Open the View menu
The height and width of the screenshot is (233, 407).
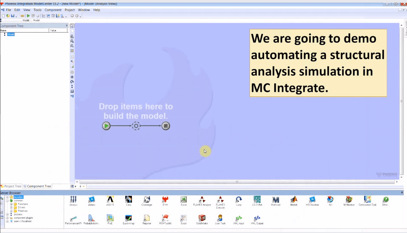[x=27, y=10]
